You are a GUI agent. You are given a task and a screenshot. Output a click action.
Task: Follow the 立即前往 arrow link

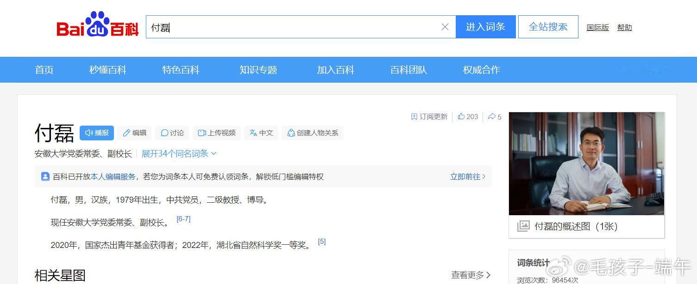(468, 176)
